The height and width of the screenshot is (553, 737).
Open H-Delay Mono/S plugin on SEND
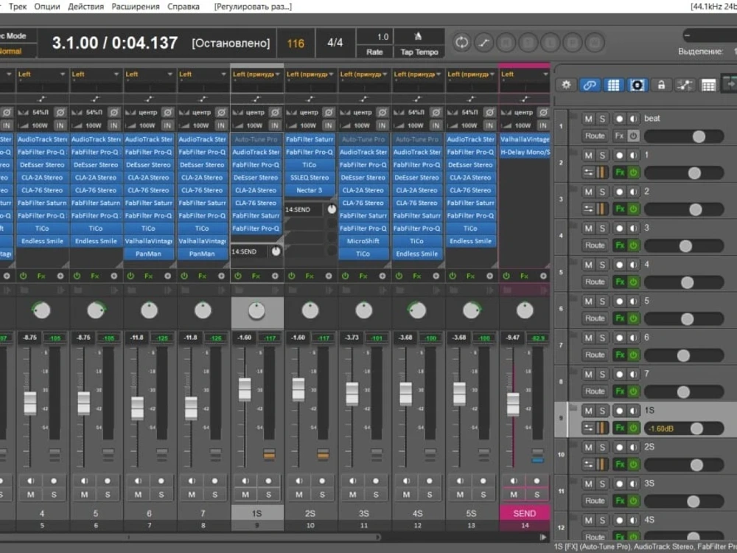[525, 153]
